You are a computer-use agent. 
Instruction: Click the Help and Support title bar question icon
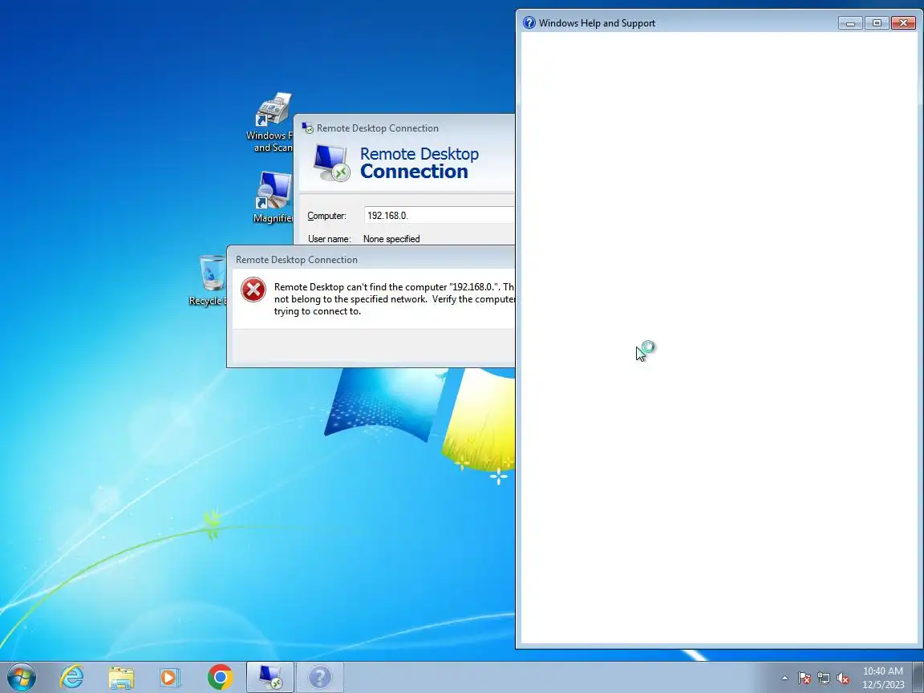529,23
